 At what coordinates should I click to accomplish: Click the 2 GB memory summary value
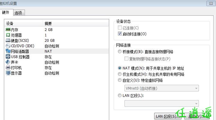click(49, 29)
